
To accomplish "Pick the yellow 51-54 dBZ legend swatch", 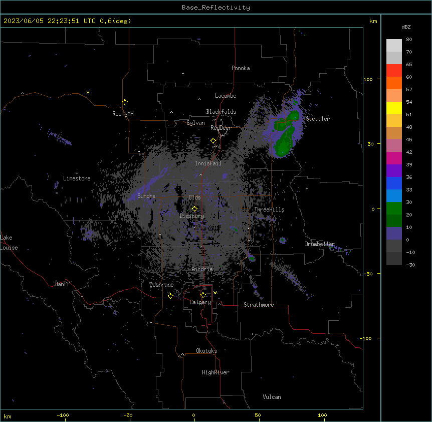I will click(394, 108).
